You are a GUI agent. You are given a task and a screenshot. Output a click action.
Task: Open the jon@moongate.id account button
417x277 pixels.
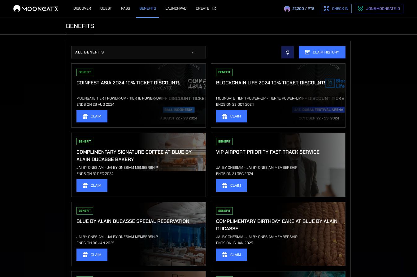click(379, 9)
